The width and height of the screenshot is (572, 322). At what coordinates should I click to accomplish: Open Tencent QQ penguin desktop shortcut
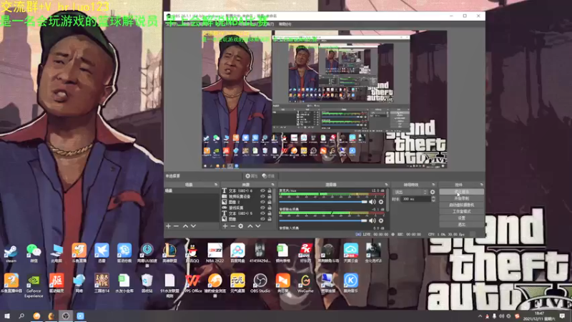pos(192,253)
